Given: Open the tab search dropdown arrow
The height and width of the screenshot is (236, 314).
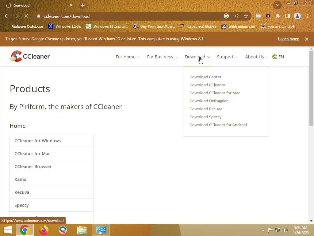Looking at the screenshot, I should click(x=278, y=6).
